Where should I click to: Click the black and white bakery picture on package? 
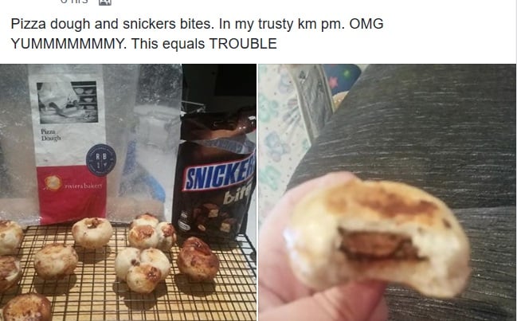(67, 102)
